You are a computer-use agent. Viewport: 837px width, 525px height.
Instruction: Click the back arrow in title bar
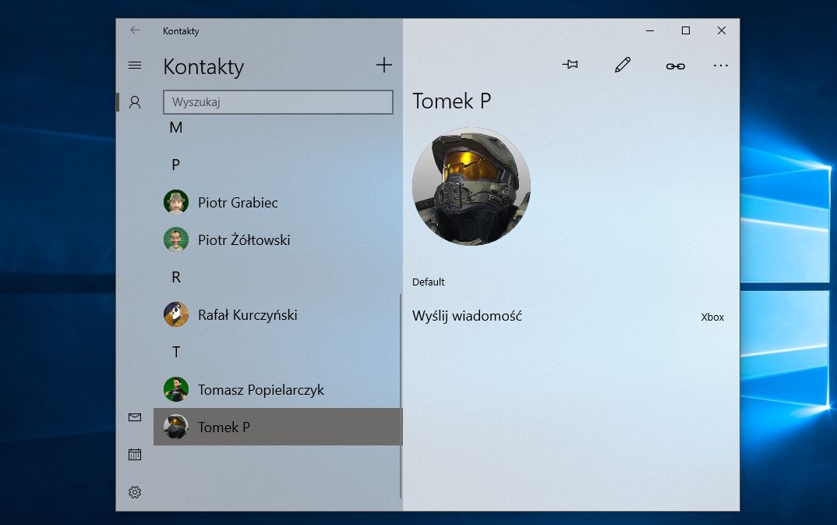[x=135, y=30]
